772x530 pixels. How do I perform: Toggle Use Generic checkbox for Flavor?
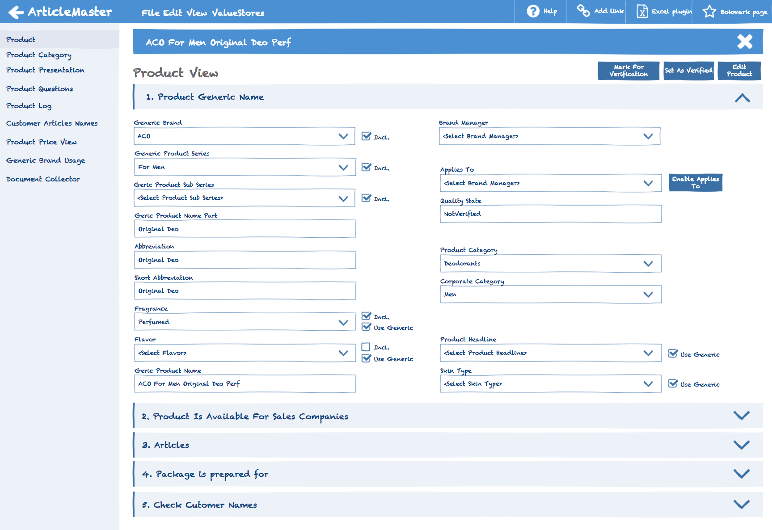click(x=366, y=358)
